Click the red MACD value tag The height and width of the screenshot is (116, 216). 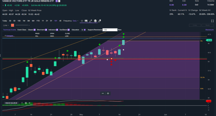coord(208,101)
